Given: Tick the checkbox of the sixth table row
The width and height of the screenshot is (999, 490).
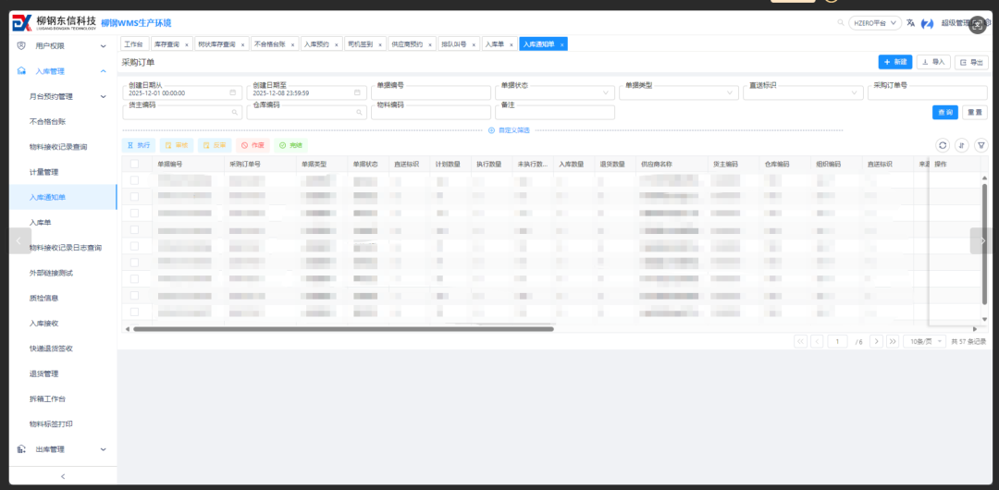Looking at the screenshot, I should coord(134,263).
